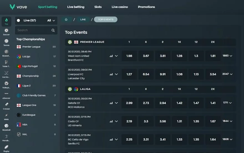Click the Vave logo
The height and width of the screenshot is (153, 244).
pyautogui.click(x=18, y=7)
